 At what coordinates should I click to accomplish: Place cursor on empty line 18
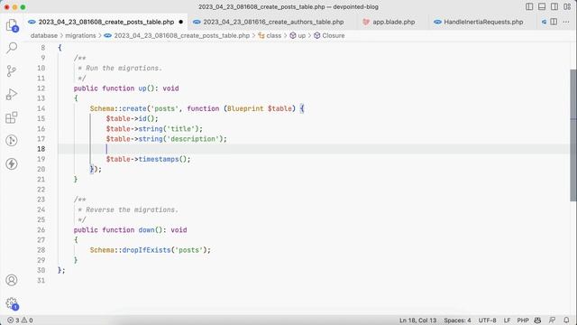[314, 149]
